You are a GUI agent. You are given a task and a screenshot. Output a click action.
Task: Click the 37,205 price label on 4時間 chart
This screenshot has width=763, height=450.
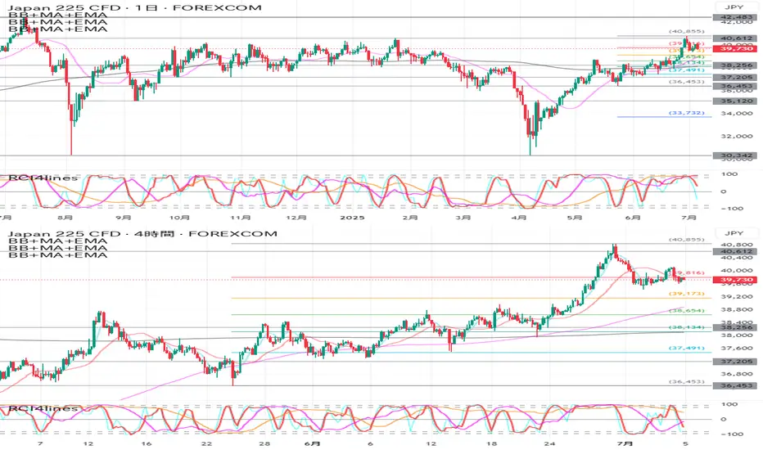point(734,362)
